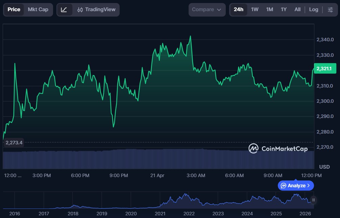The width and height of the screenshot is (340, 218).
Task: Click 2021 on the historical timeline
Action: pyautogui.click(x=160, y=214)
